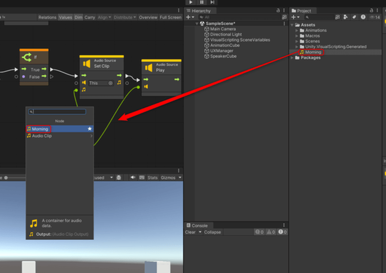Image resolution: width=386 pixels, height=273 pixels.
Task: Select Audio Clip in node finder list
Action: click(42, 136)
